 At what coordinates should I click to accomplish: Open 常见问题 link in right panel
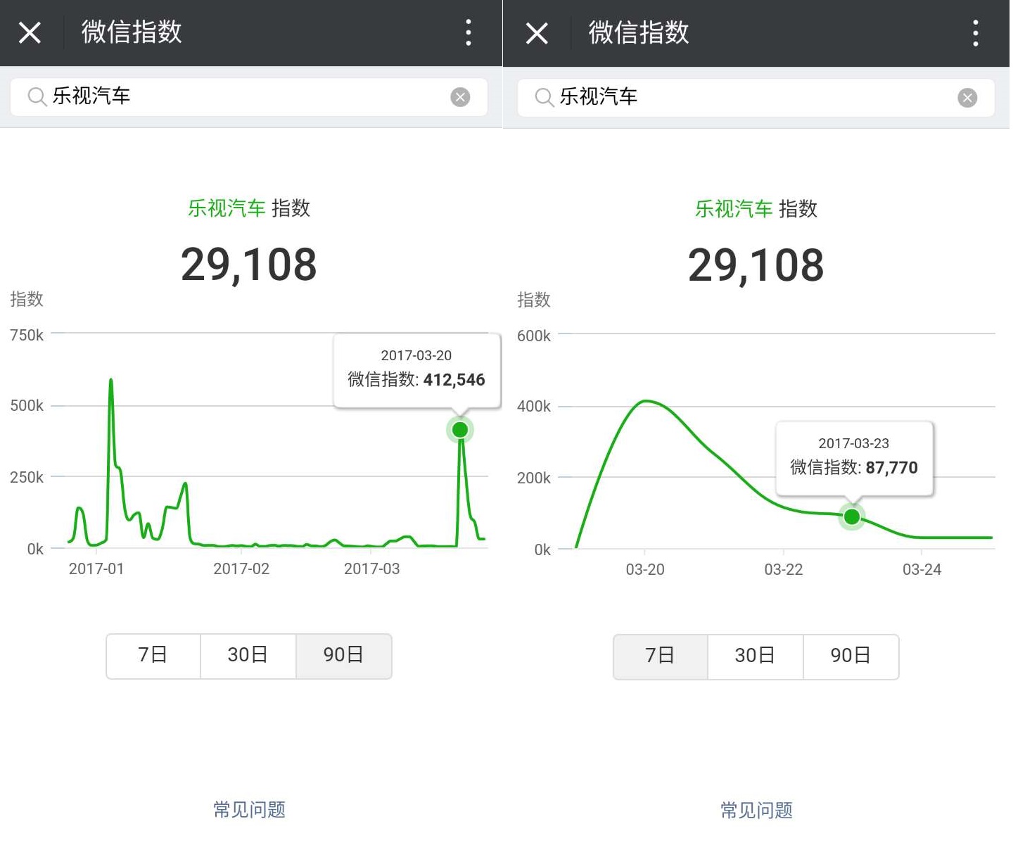(x=756, y=811)
